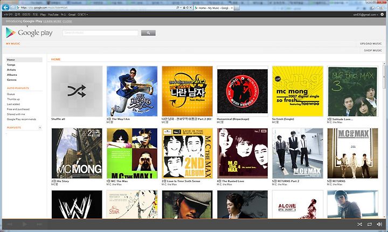Open the ALONE album cover
388x232 pixels.
click(297, 205)
